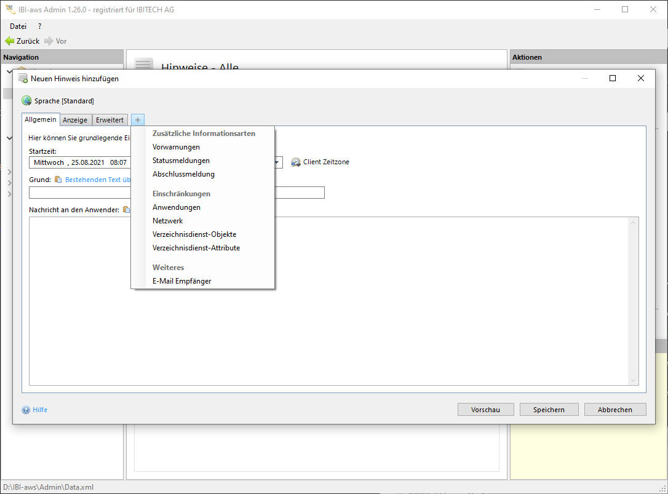Click the blue Hilfe question mark icon
The height and width of the screenshot is (494, 668).
click(26, 410)
